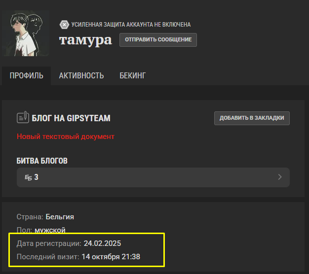This screenshot has width=309, height=274.
Task: Click Отправить сообщение button
Action: click(x=158, y=40)
